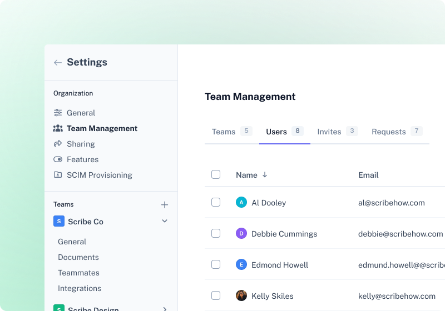The height and width of the screenshot is (311, 445).
Task: Click the Sharing arrow icon
Action: coord(58,144)
